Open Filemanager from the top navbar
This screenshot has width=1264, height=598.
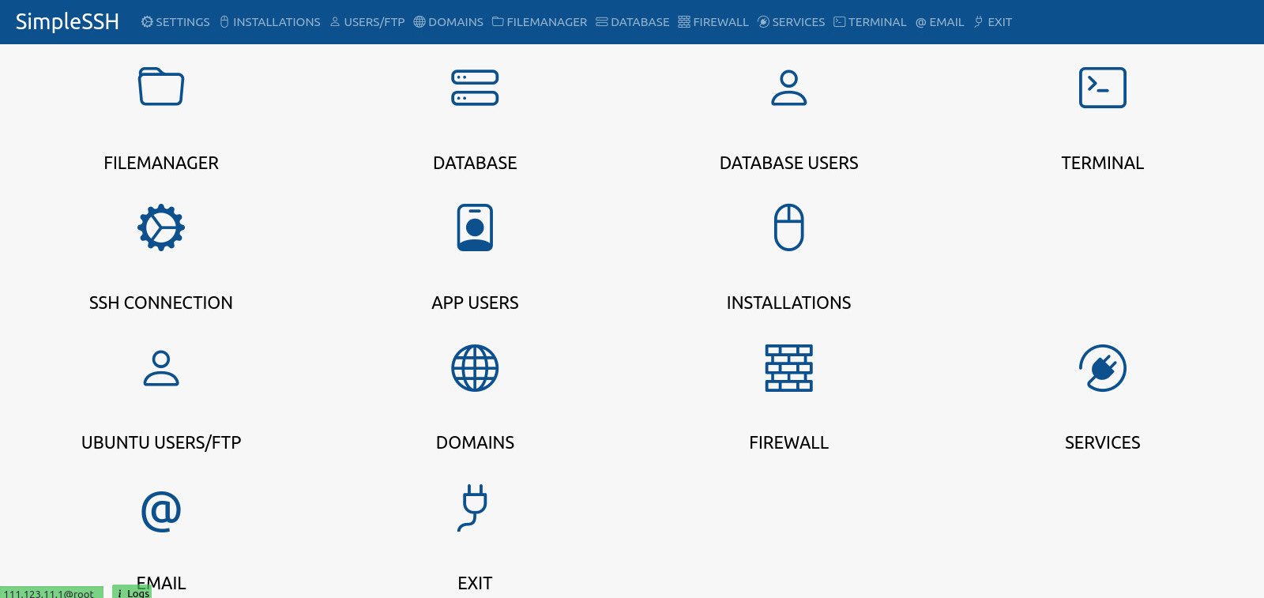click(x=540, y=22)
